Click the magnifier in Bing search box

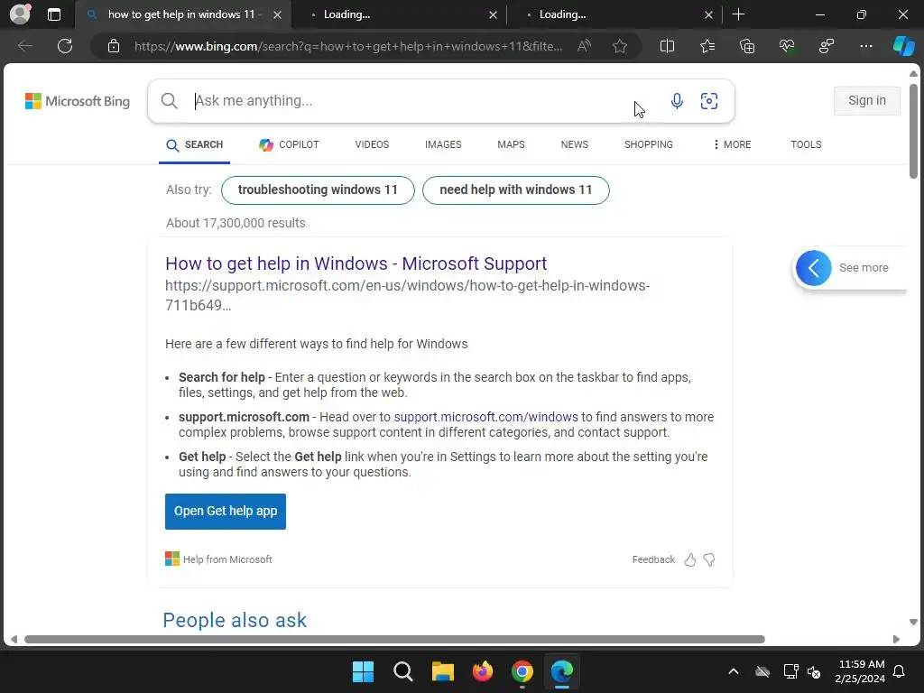pos(169,101)
